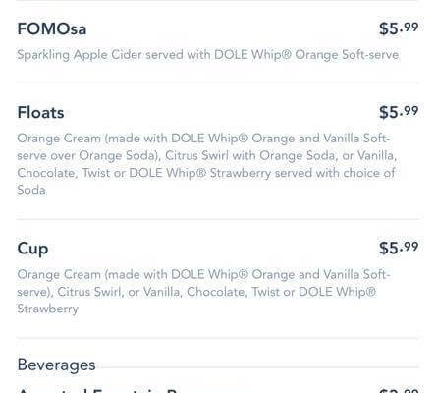The height and width of the screenshot is (393, 436).
Task: Click the word 'Strawberry' ending Cup description
Action: [x=48, y=309]
